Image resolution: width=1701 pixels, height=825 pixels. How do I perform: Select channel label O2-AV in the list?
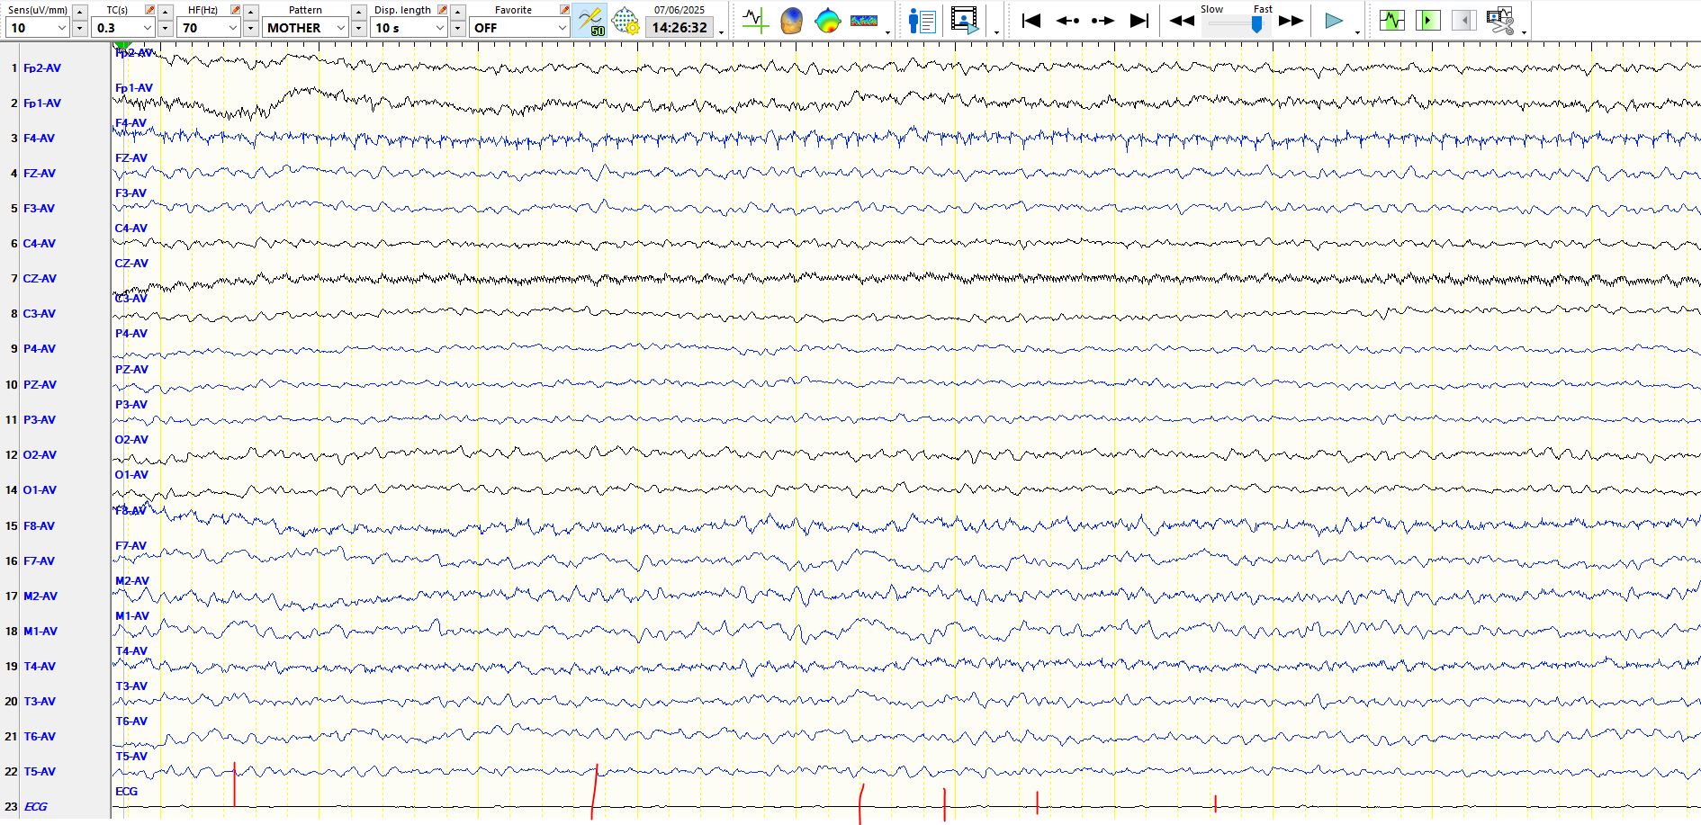click(40, 455)
